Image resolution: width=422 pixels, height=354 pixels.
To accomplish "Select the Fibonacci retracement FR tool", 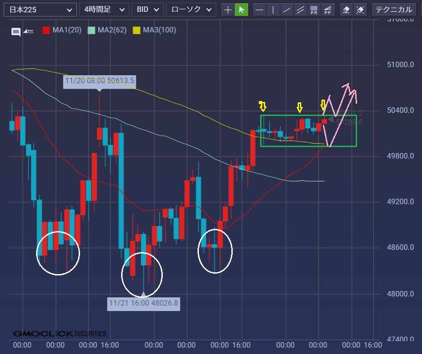I will pyautogui.click(x=314, y=10).
